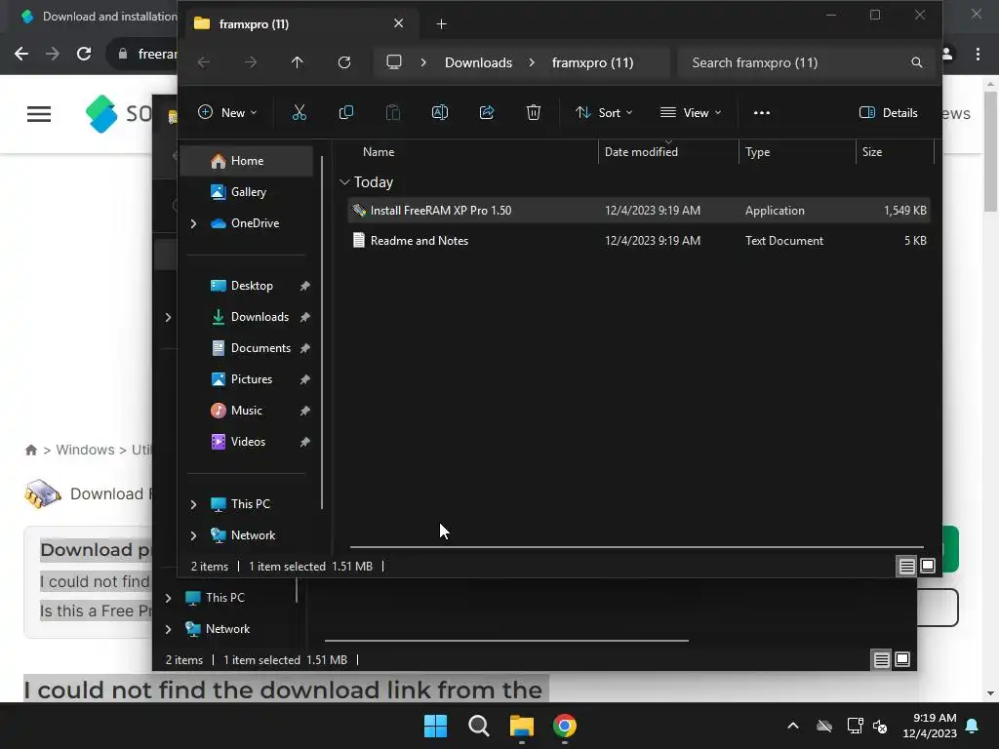Open Chrome three-dot menu
The height and width of the screenshot is (749, 999).
pos(978,55)
